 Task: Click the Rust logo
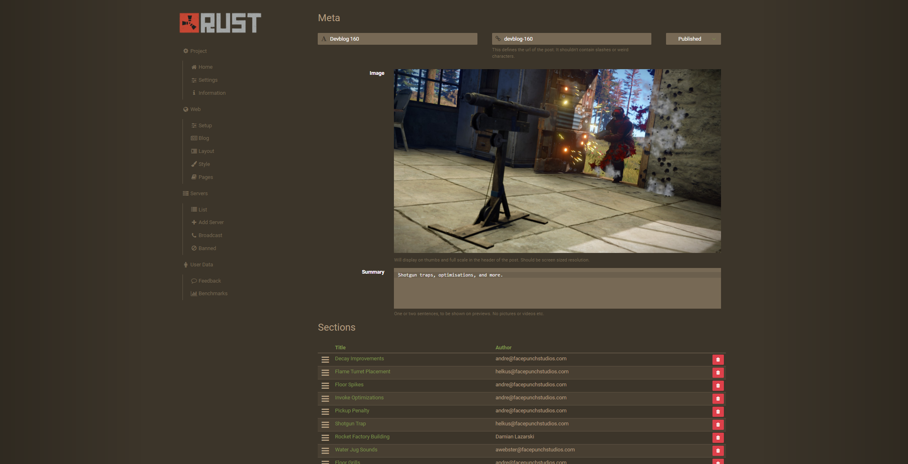tap(220, 23)
